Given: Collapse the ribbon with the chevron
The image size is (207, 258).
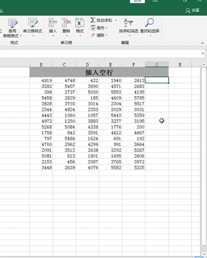Looking at the screenshot, I should 202,43.
